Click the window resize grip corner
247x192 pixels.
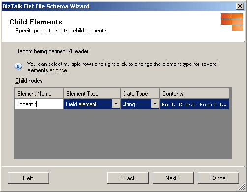point(242,187)
